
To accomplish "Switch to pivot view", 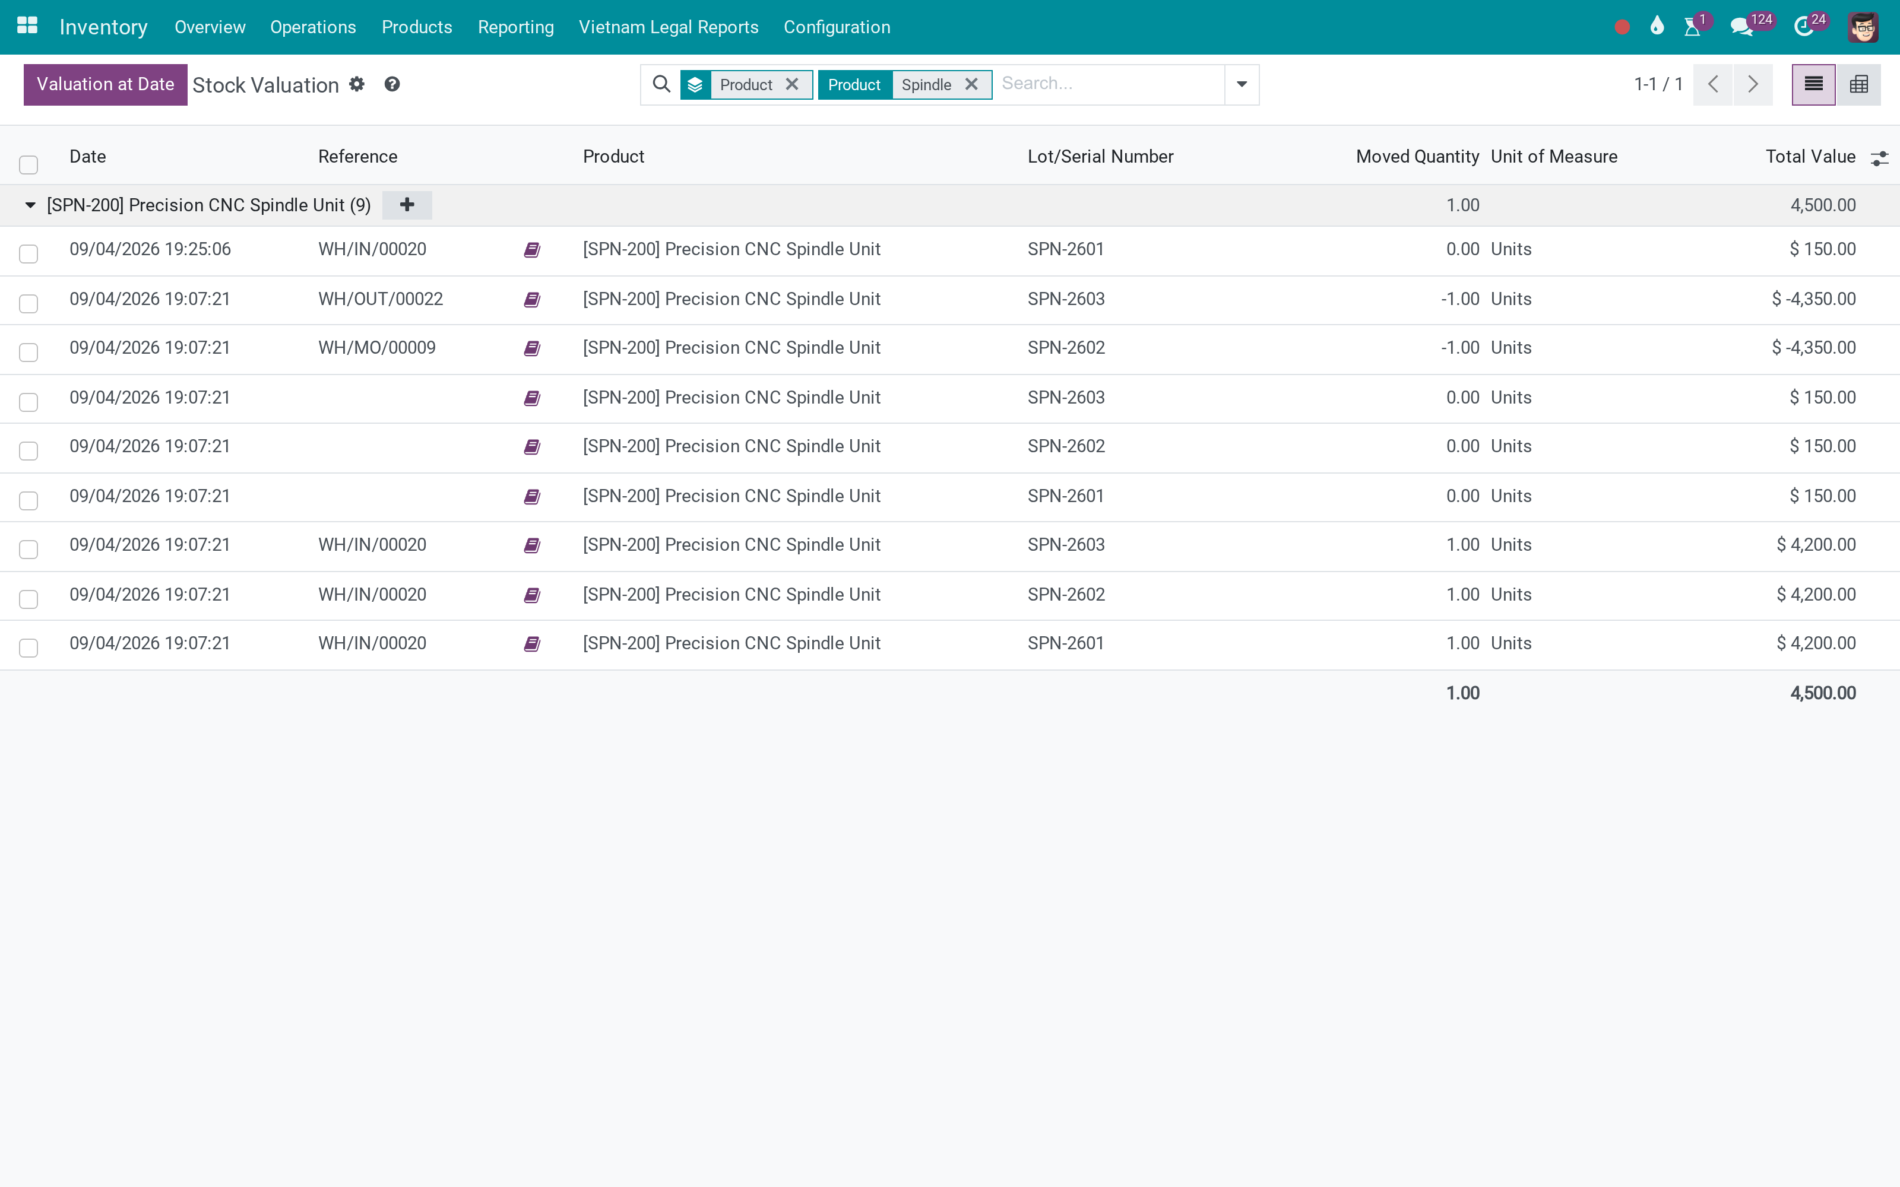I will tap(1858, 84).
